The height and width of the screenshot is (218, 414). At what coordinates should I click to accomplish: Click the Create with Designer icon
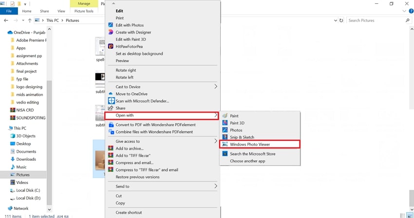tap(111, 32)
